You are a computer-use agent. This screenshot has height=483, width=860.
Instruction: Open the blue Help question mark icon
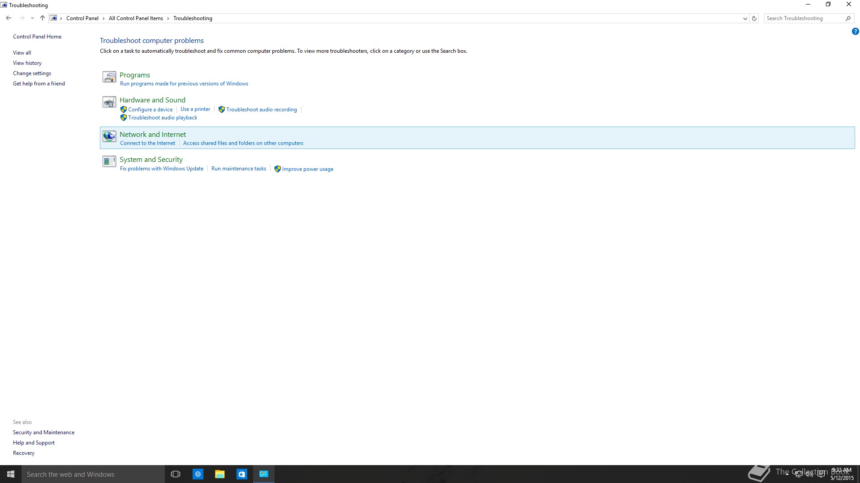coord(855,31)
